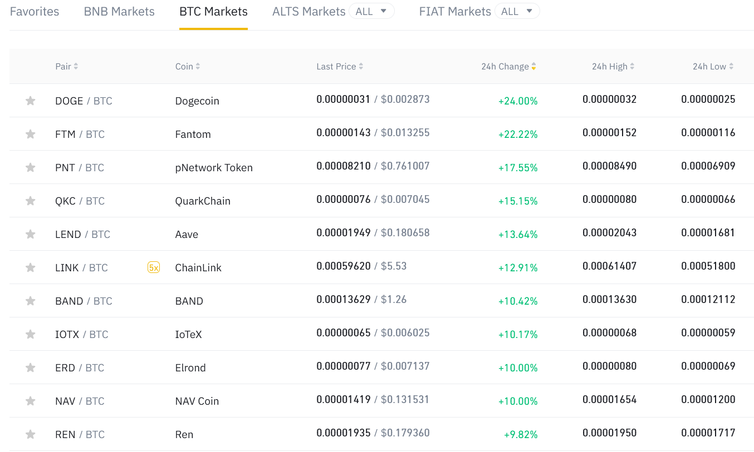The image size is (754, 452).
Task: Click the star icon next to BAND / BTC
Action: [31, 301]
